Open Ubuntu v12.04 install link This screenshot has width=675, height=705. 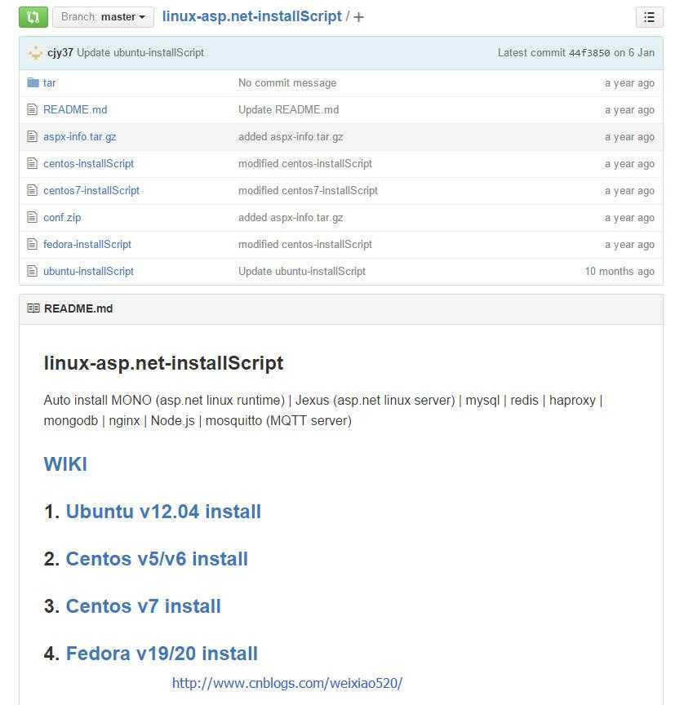coord(163,512)
